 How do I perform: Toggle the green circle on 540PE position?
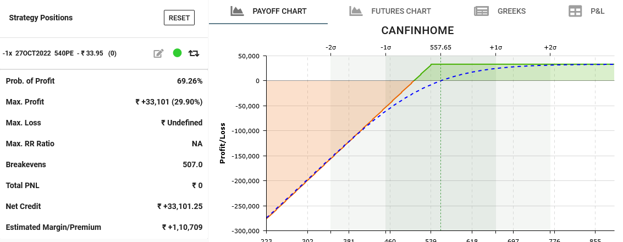pos(177,53)
